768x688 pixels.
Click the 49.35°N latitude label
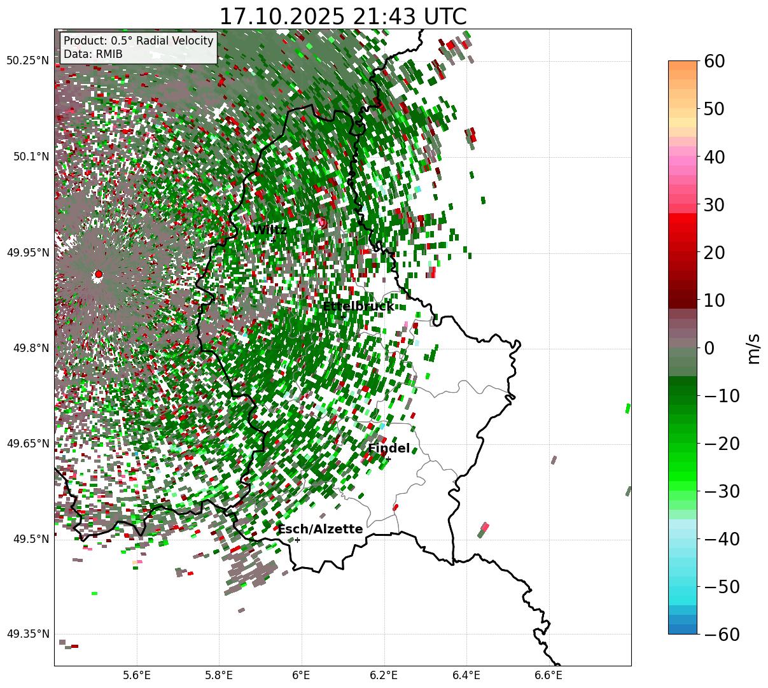(27, 635)
